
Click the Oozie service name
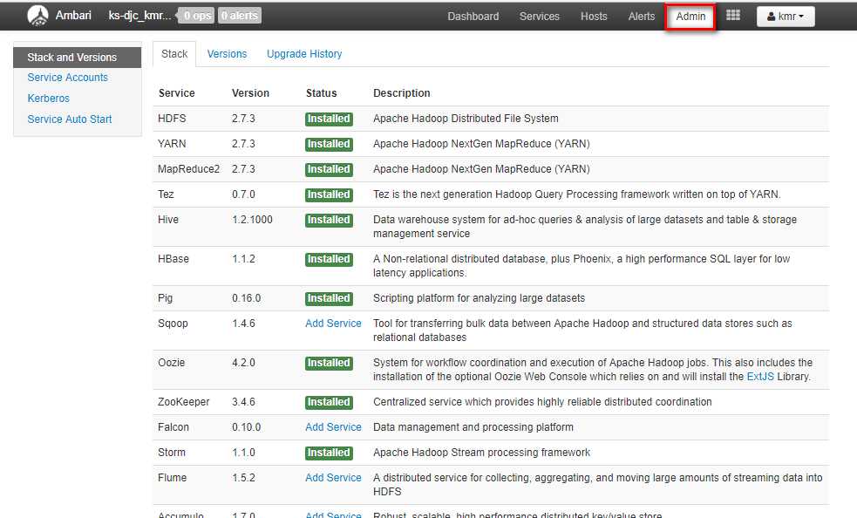[x=171, y=363]
